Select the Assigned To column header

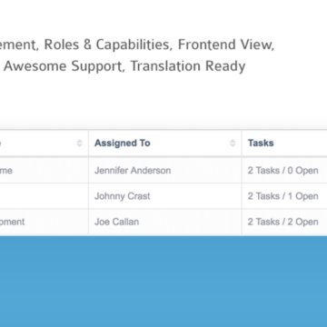(123, 143)
